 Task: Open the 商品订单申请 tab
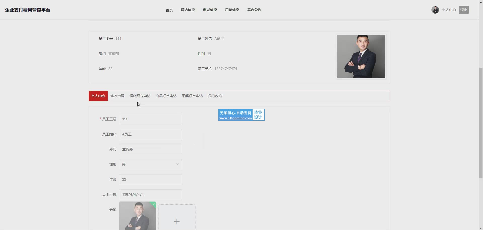166,96
